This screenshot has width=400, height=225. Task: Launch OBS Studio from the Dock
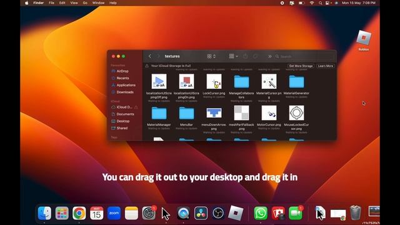(x=218, y=213)
